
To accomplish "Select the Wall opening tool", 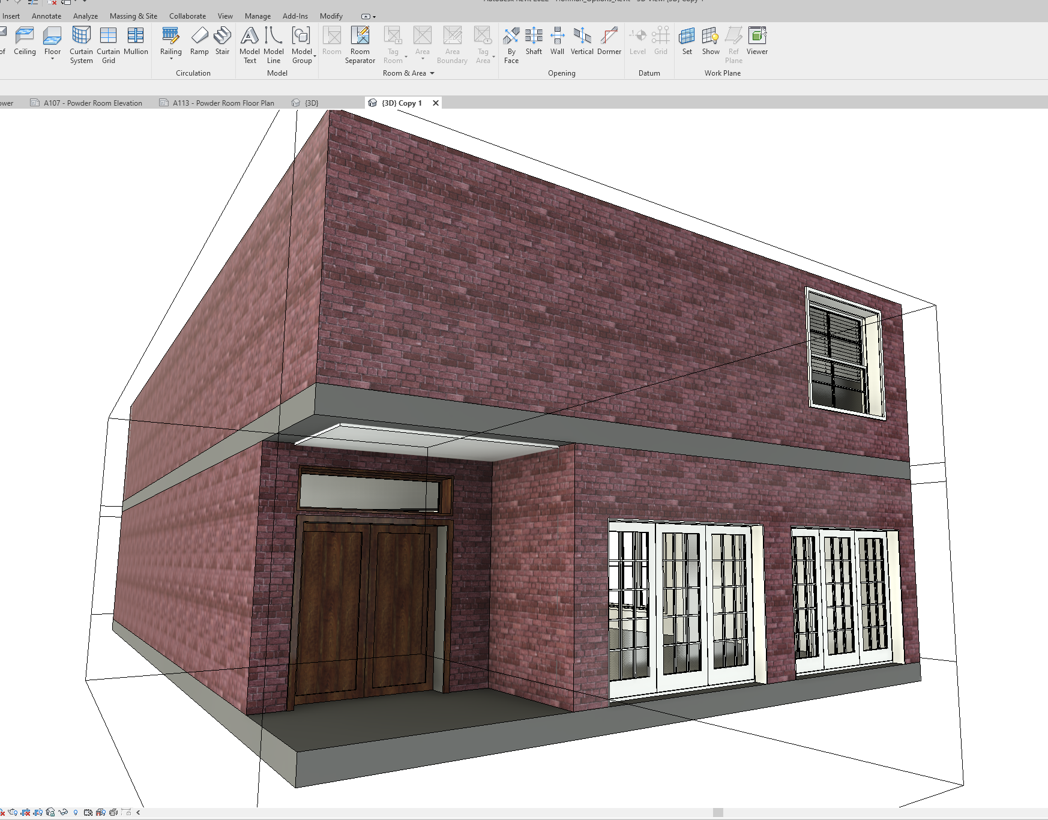I will pos(557,42).
